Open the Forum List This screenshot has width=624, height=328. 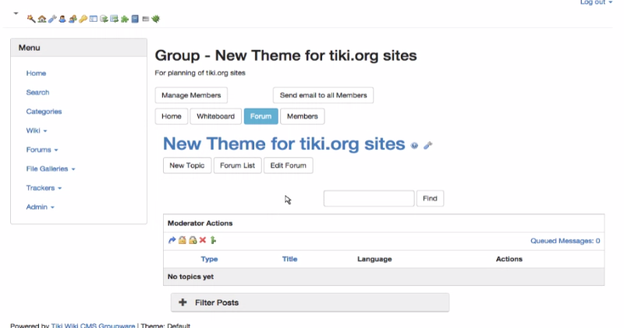[238, 166]
